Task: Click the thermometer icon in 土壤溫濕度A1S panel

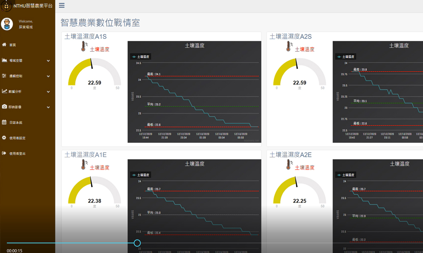Action: (x=84, y=47)
